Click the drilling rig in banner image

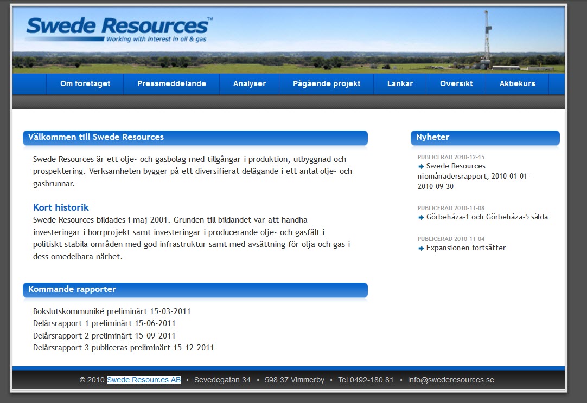click(x=486, y=39)
